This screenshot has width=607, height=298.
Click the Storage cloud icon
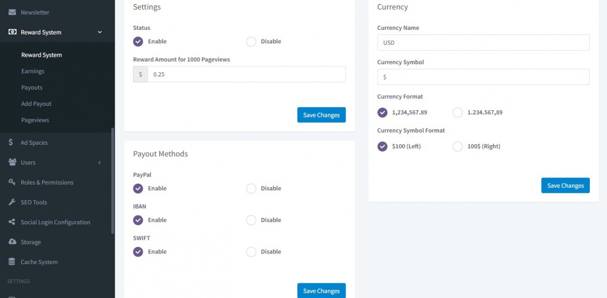(12, 242)
